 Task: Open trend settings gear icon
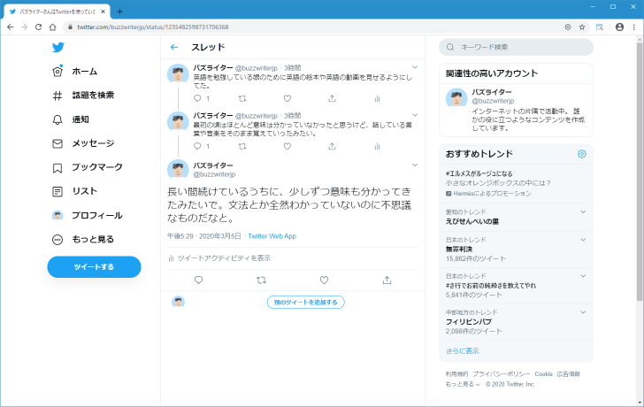[582, 154]
